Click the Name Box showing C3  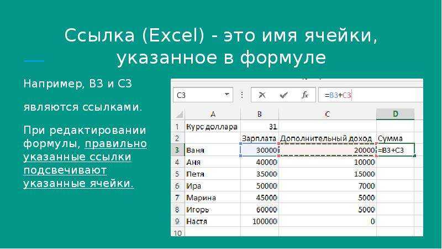click(203, 95)
